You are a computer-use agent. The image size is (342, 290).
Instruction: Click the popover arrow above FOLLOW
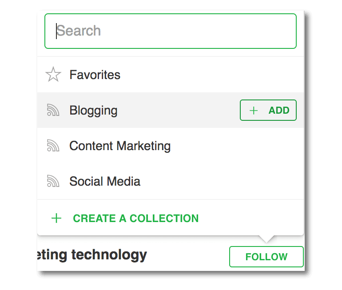click(x=266, y=239)
